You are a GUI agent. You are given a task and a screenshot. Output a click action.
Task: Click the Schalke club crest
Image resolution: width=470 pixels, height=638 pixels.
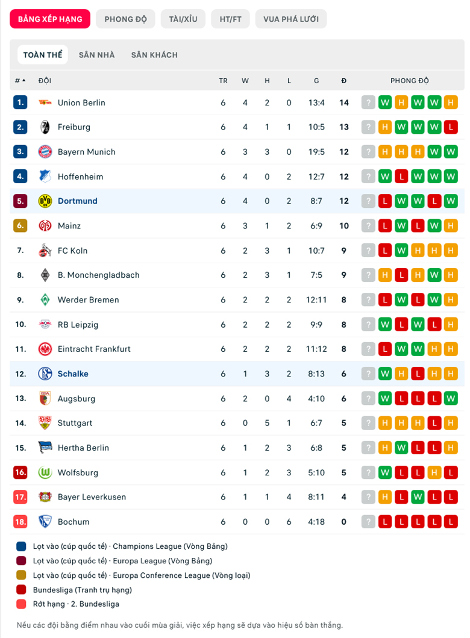45,374
